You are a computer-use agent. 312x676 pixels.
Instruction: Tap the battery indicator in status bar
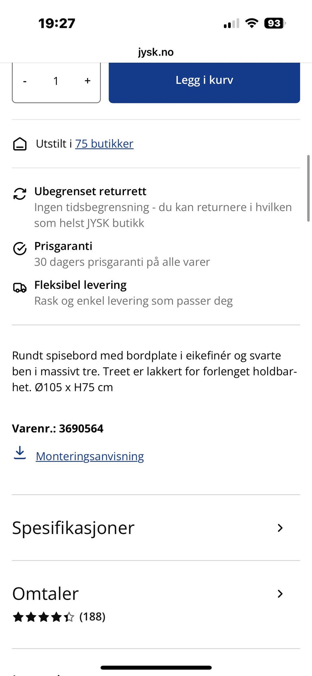pyautogui.click(x=275, y=23)
